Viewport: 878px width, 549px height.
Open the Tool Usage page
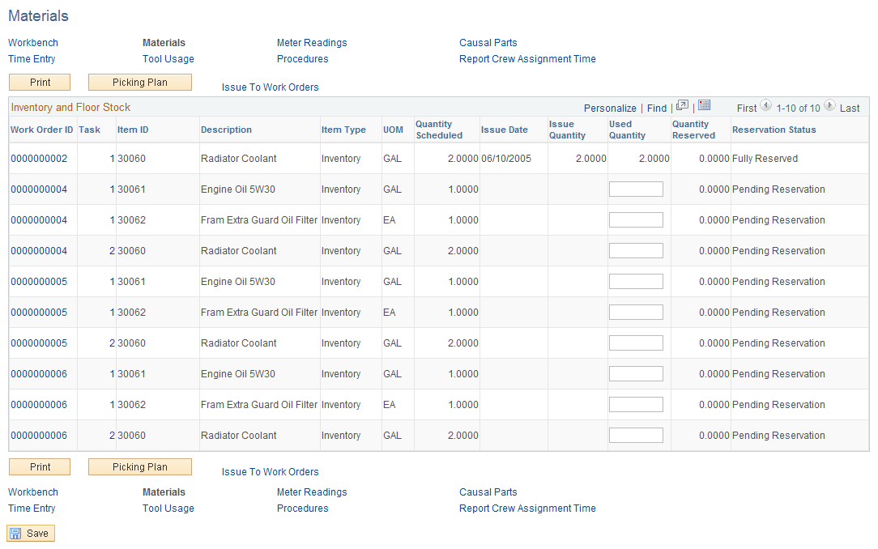pyautogui.click(x=168, y=58)
